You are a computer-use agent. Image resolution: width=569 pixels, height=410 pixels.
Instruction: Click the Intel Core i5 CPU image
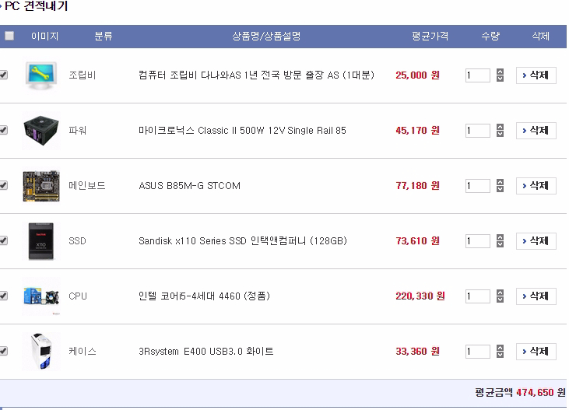[x=41, y=296]
